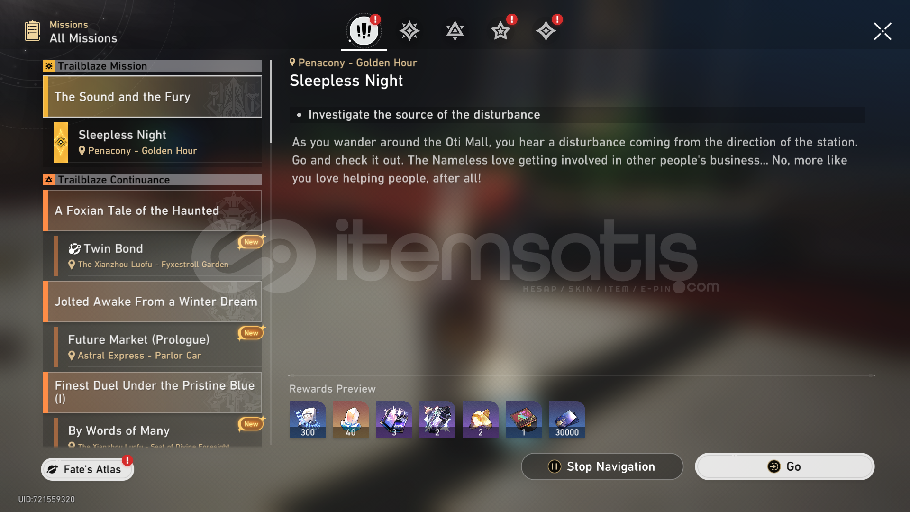View the Trailblaze EXP reward showing 300
This screenshot has height=512, width=910.
(308, 419)
